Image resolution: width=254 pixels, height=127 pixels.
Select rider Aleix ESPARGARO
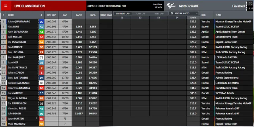coord(18,32)
